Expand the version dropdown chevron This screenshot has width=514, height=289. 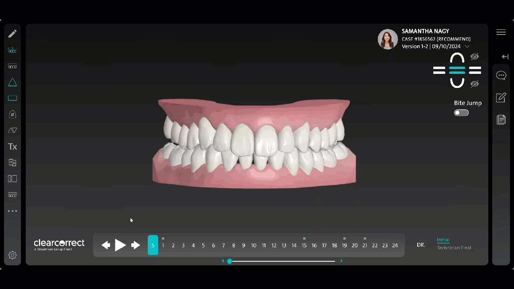click(x=467, y=47)
